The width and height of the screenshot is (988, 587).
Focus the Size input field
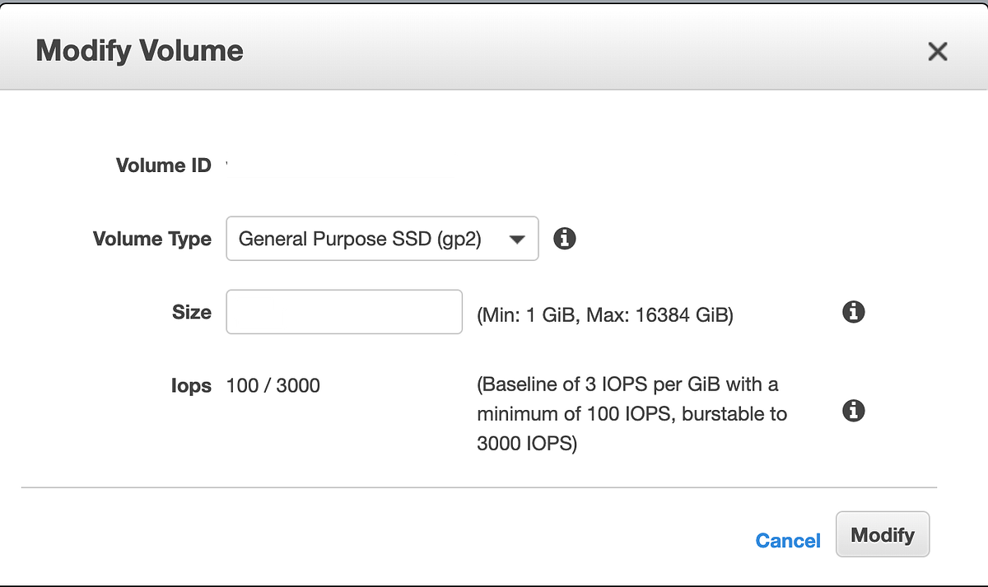[x=344, y=311]
